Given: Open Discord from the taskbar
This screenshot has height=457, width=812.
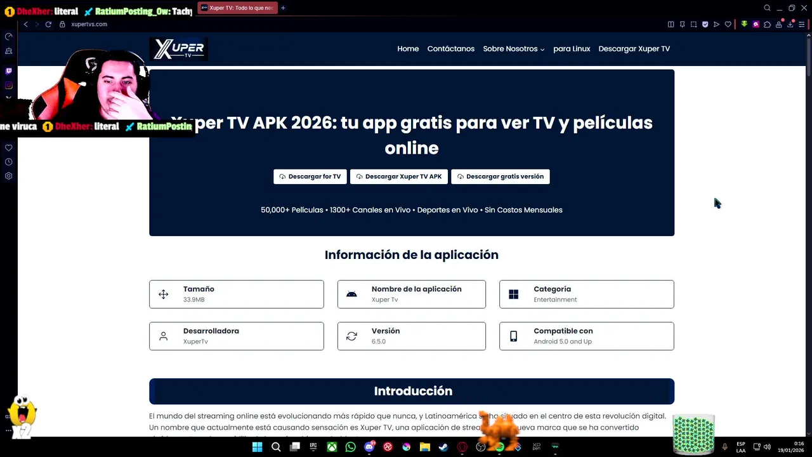Looking at the screenshot, I should pos(369,447).
